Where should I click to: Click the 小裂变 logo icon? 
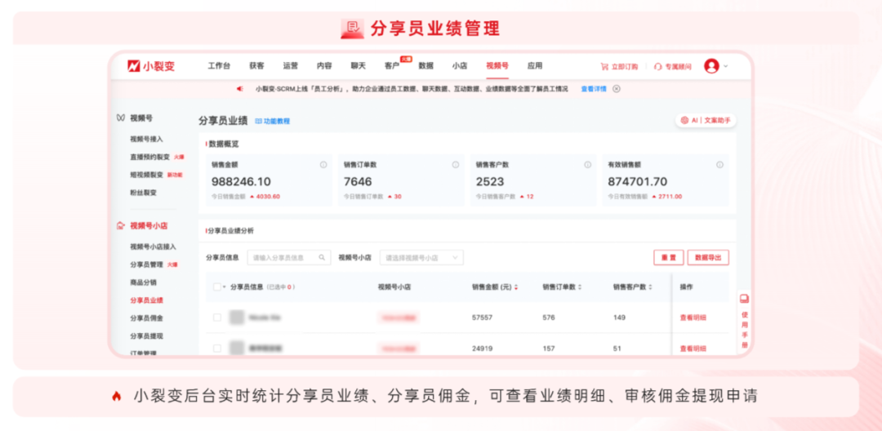tap(133, 66)
